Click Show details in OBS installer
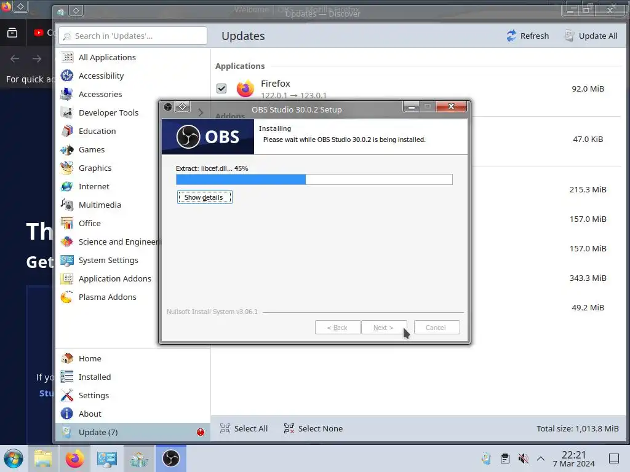The height and width of the screenshot is (472, 630). [204, 197]
